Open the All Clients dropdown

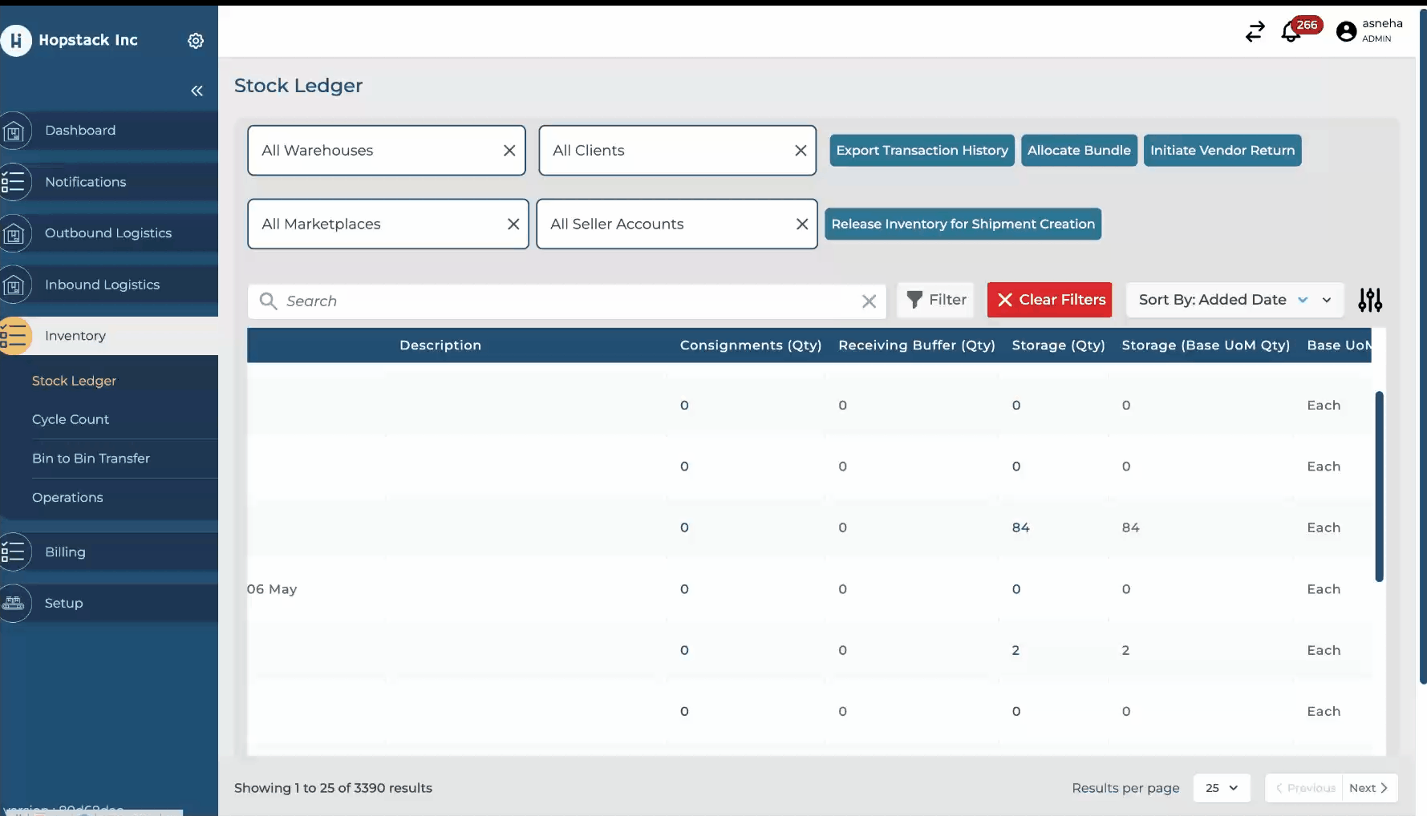pyautogui.click(x=666, y=151)
